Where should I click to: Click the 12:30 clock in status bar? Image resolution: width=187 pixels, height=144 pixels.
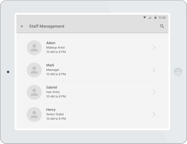162,18
